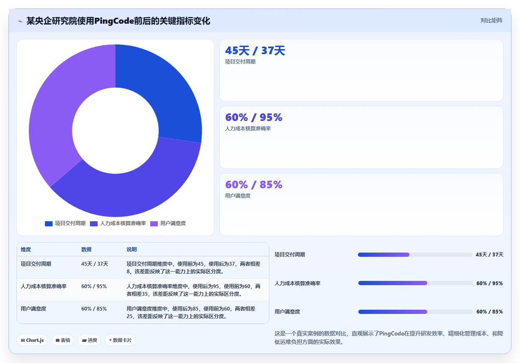Click the summary paragraph about PingCode
Image resolution: width=520 pixels, height=363 pixels.
click(389, 338)
